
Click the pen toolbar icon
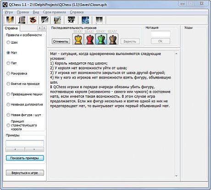tap(45, 20)
